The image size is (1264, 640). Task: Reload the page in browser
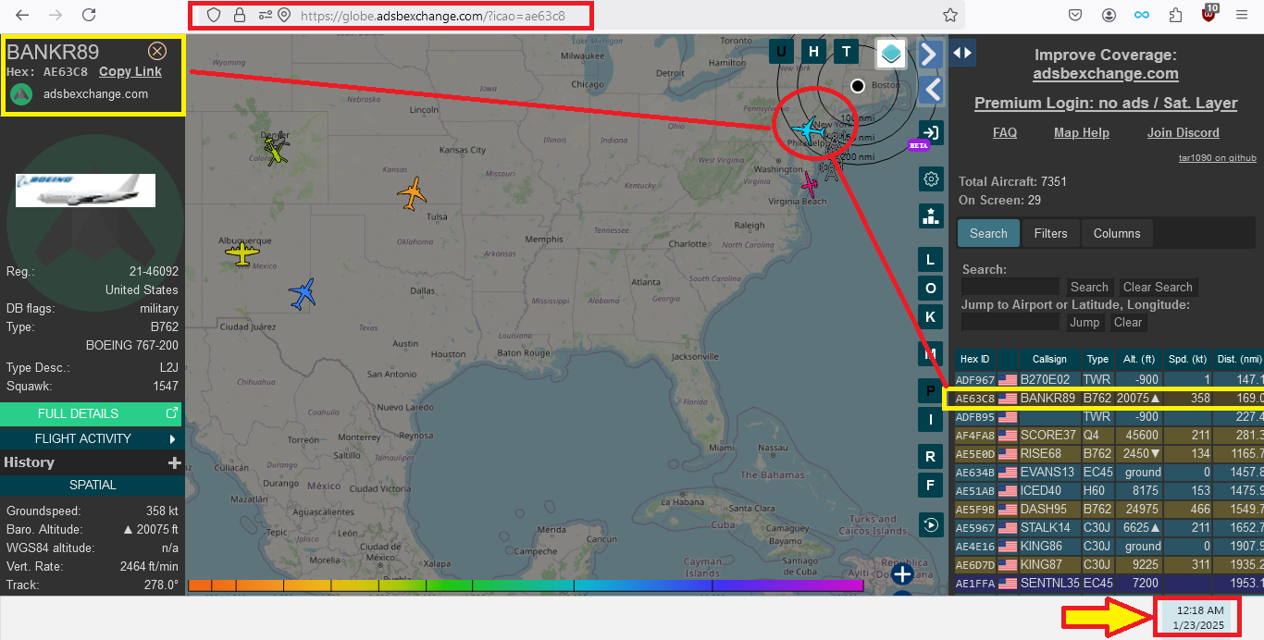[89, 15]
